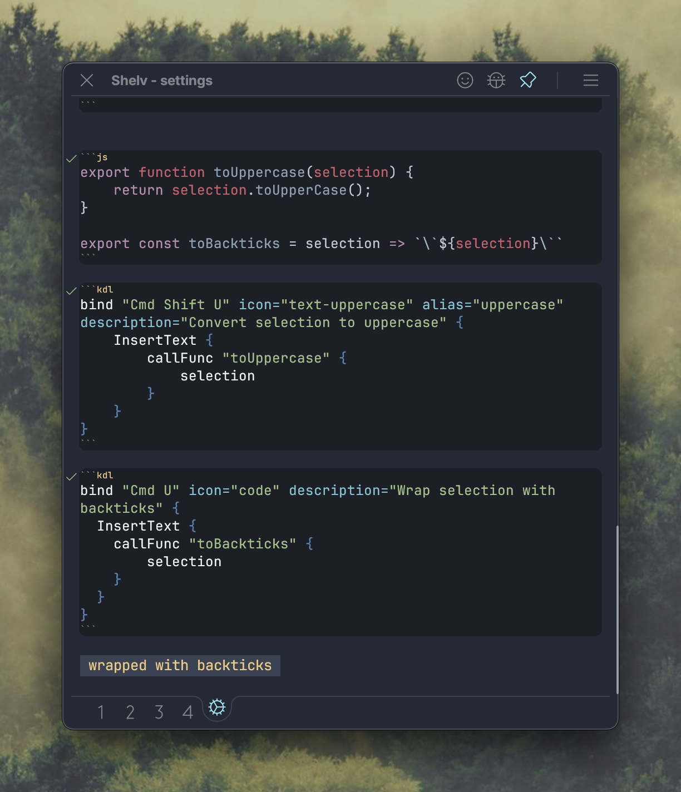Click the smiley face feedback icon
This screenshot has height=792, width=681.
point(465,81)
